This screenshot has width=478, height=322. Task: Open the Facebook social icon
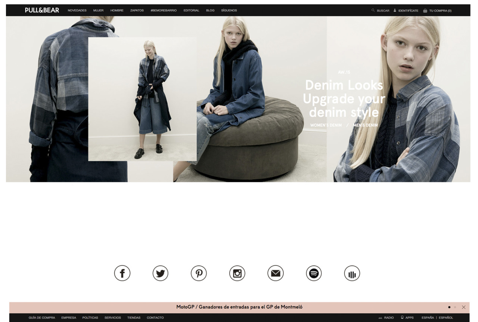pyautogui.click(x=122, y=273)
